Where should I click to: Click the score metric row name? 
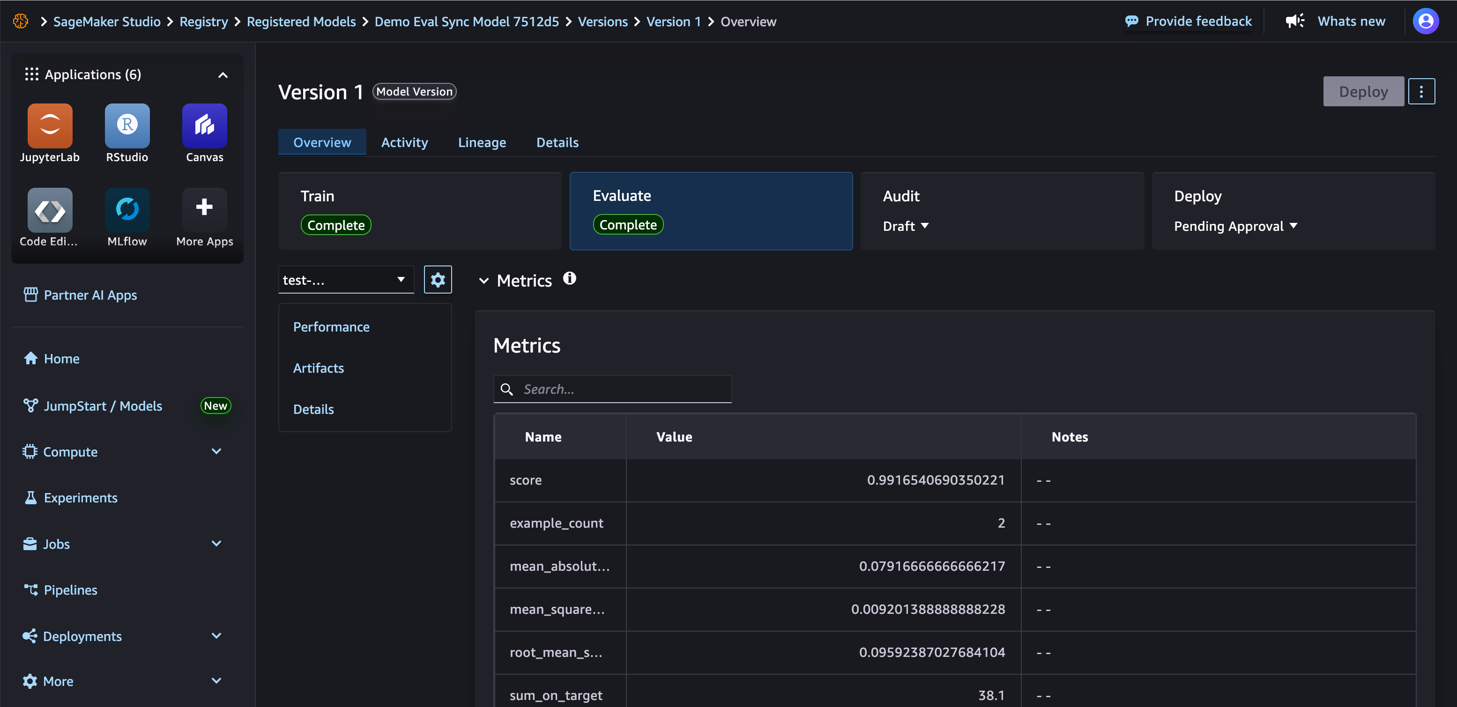click(x=526, y=480)
